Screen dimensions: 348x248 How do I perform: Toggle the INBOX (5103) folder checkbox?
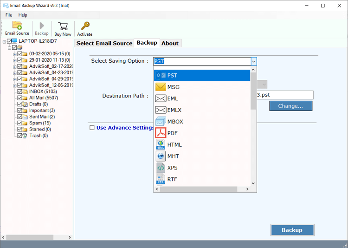pos(19,91)
